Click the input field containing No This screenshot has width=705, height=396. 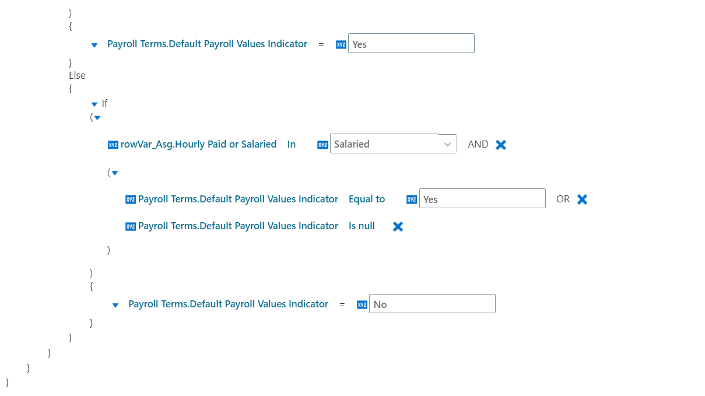tap(432, 304)
